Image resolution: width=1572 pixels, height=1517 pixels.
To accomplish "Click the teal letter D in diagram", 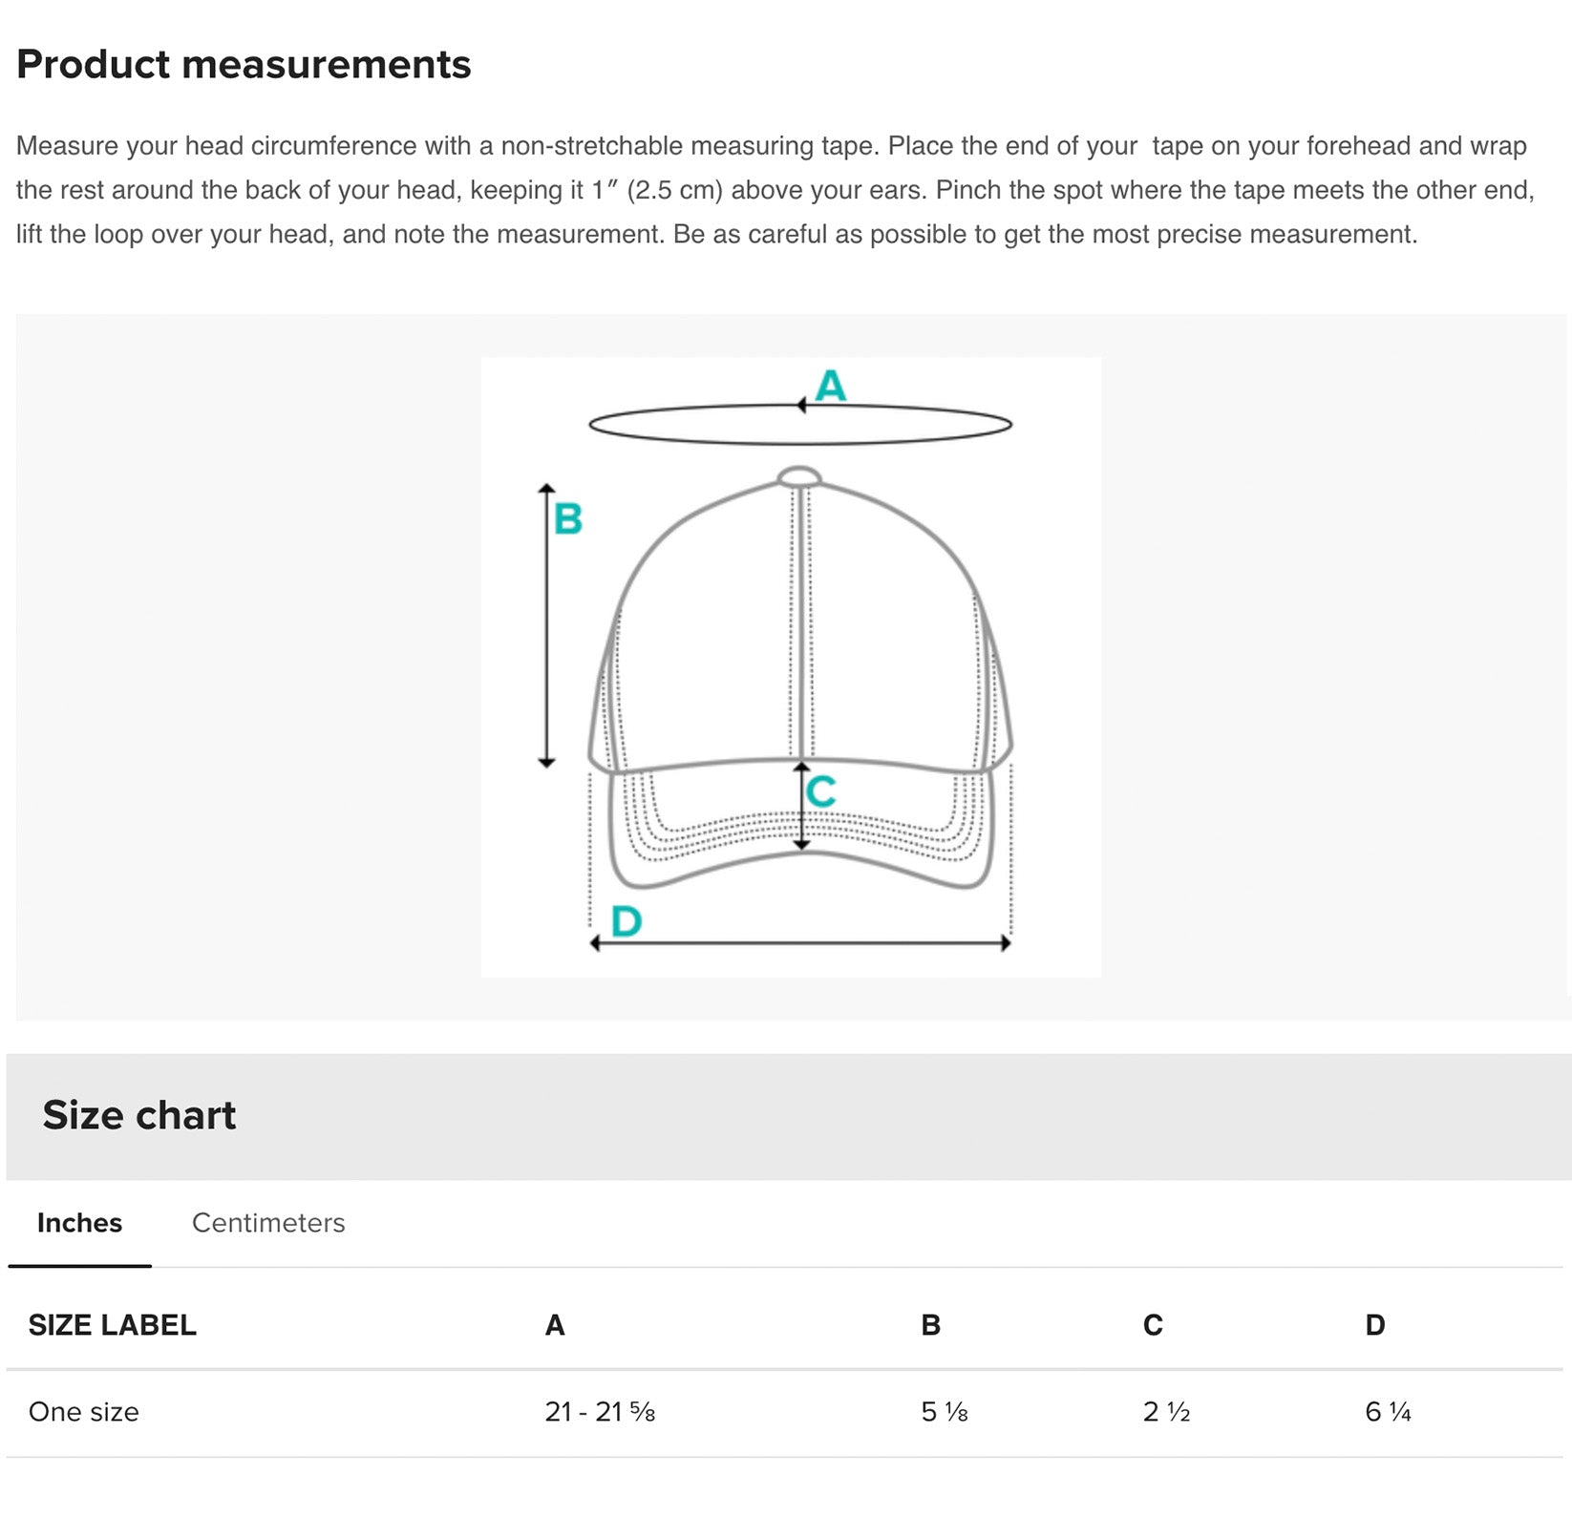I will click(x=627, y=922).
